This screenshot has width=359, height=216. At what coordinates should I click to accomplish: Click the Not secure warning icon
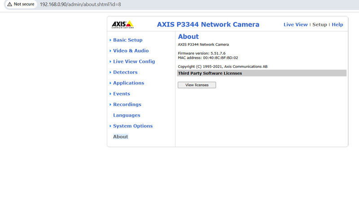(9, 4)
